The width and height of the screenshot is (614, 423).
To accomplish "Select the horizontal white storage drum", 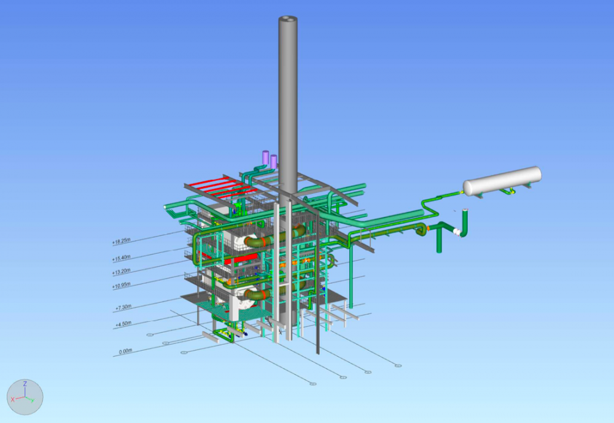I will pos(502,181).
